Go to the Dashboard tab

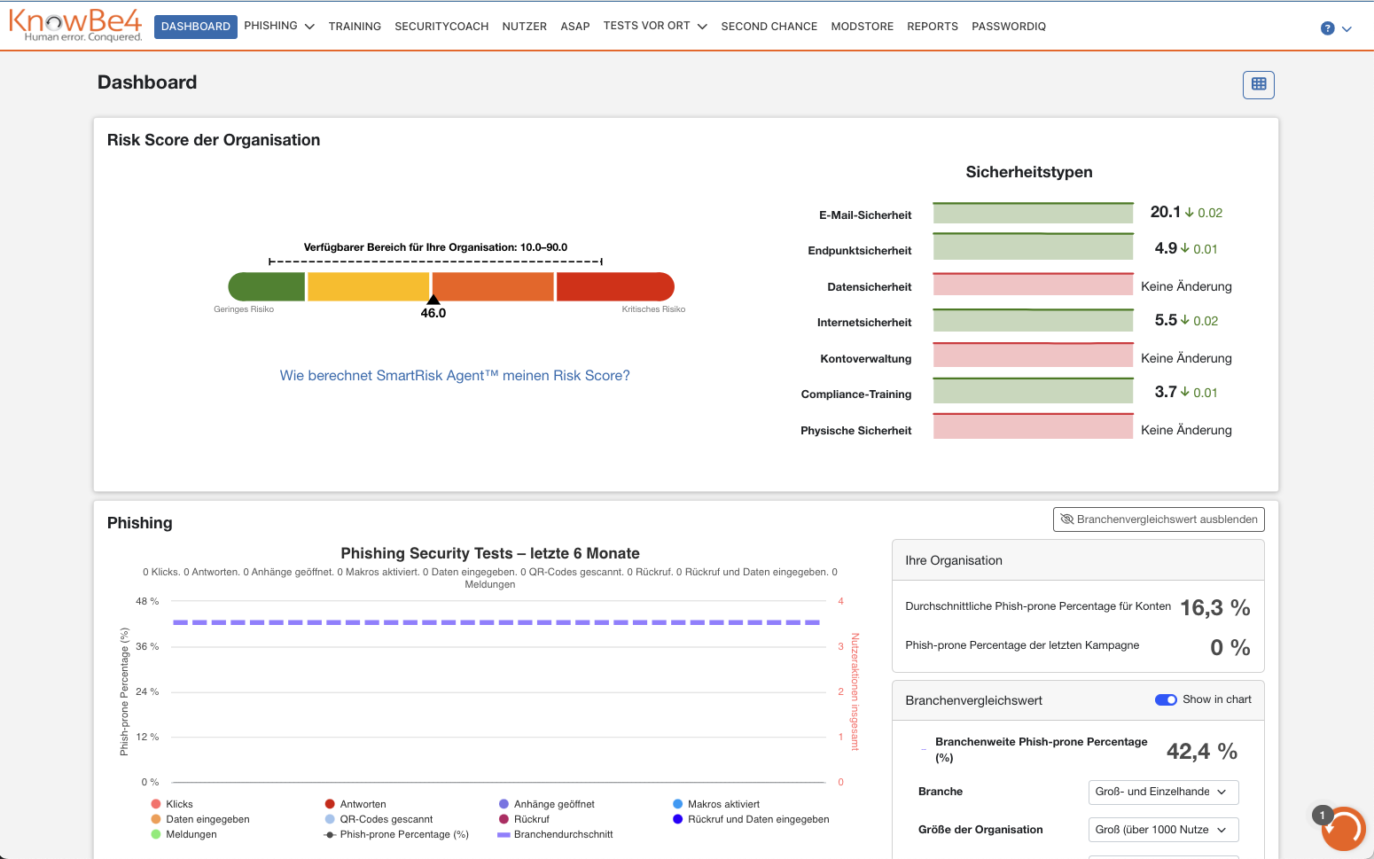196,27
